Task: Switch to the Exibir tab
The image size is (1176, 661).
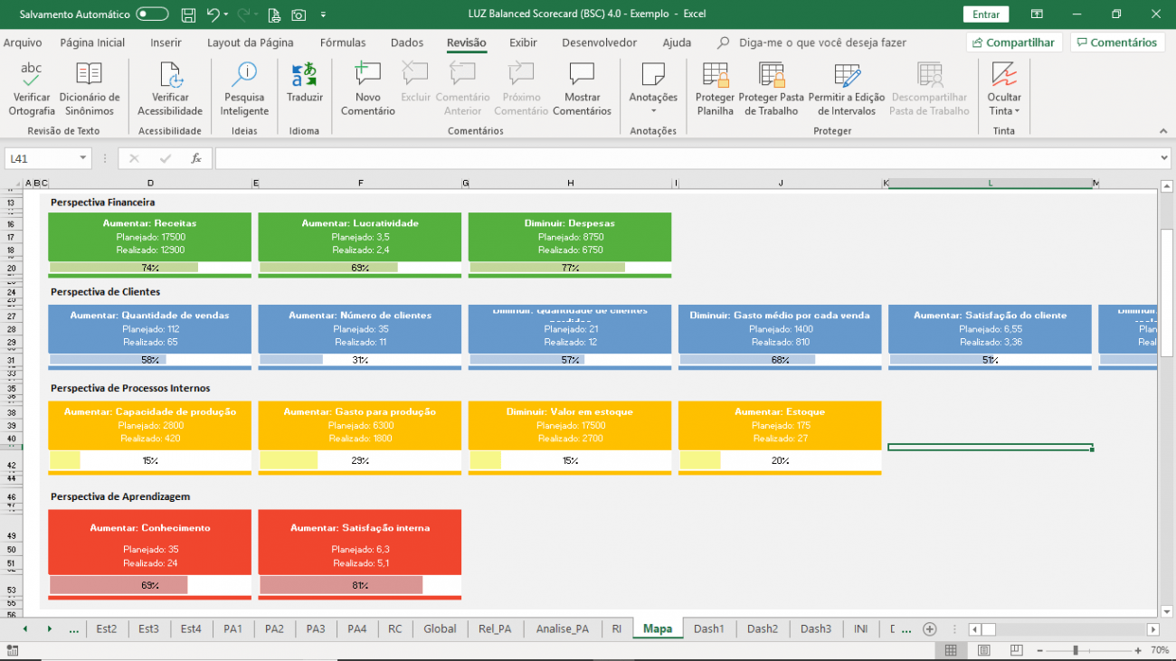Action: (x=523, y=42)
